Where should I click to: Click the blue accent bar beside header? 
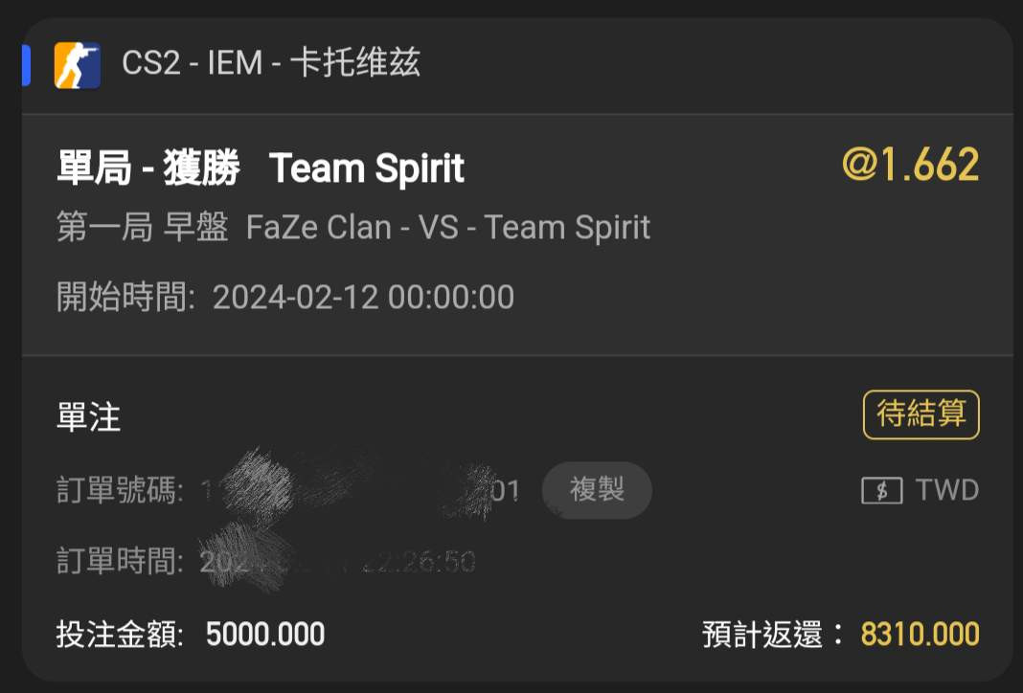click(26, 65)
